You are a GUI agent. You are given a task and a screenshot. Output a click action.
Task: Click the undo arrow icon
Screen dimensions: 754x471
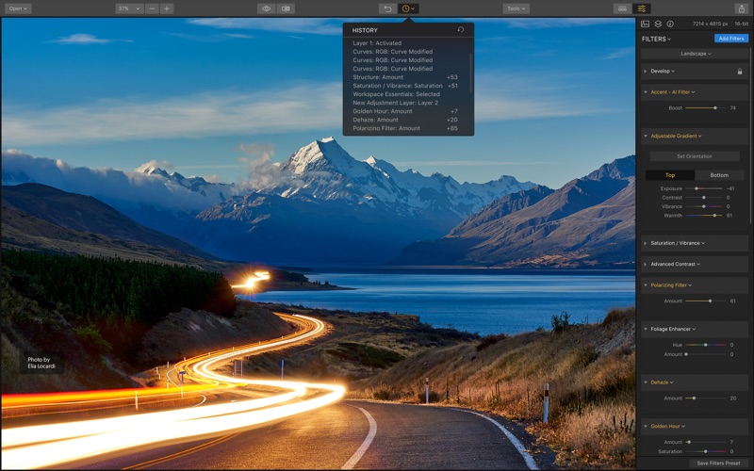pyautogui.click(x=386, y=8)
